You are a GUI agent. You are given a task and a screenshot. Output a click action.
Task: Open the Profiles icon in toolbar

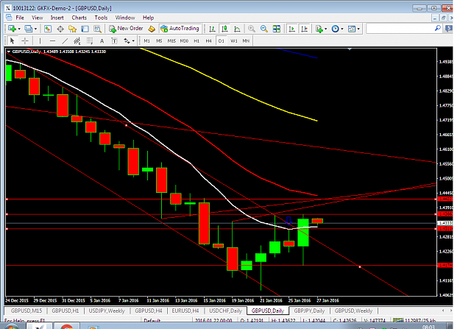point(28,29)
